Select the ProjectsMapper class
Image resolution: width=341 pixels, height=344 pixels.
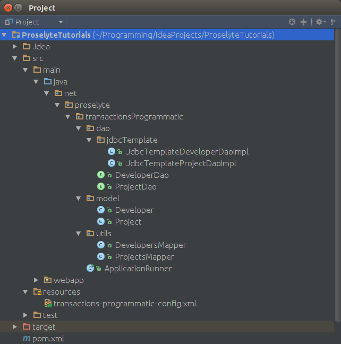tap(144, 256)
